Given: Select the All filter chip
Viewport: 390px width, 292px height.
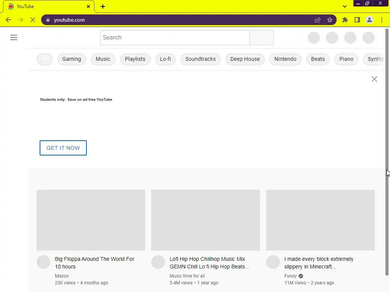Looking at the screenshot, I should pyautogui.click(x=45, y=59).
